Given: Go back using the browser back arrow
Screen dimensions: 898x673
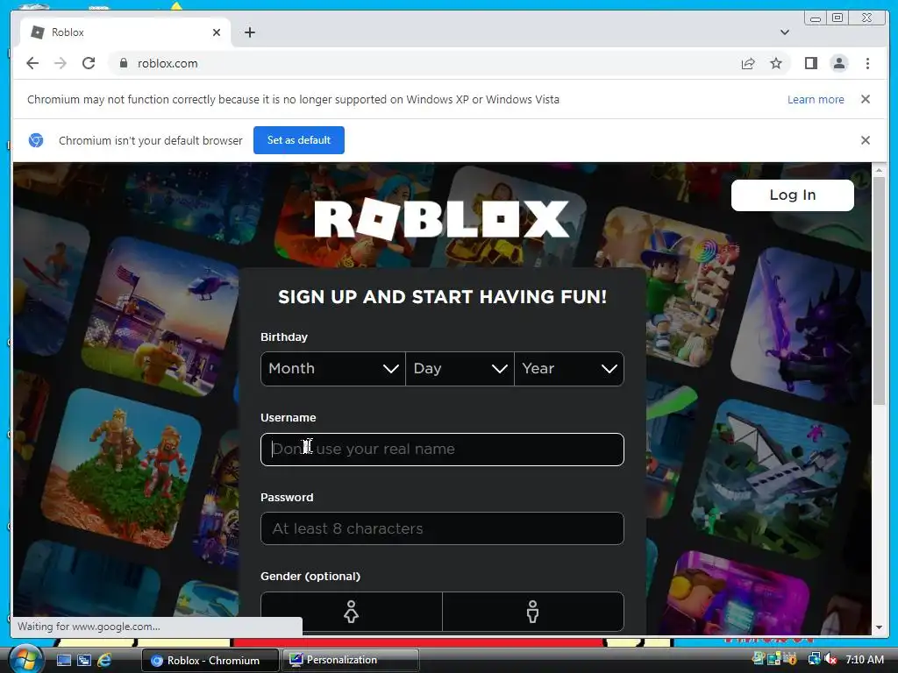Looking at the screenshot, I should point(32,63).
